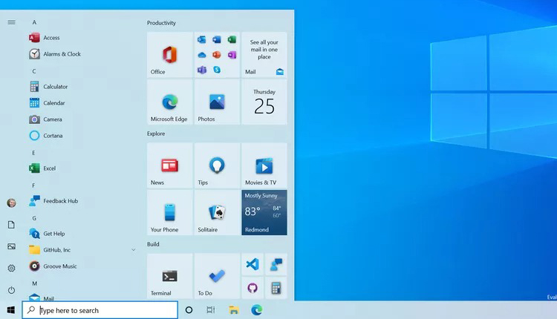
Task: Click the Productivity group heading
Action: (x=161, y=23)
